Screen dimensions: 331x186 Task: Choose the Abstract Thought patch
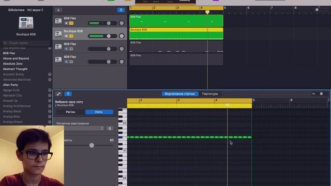point(15,69)
